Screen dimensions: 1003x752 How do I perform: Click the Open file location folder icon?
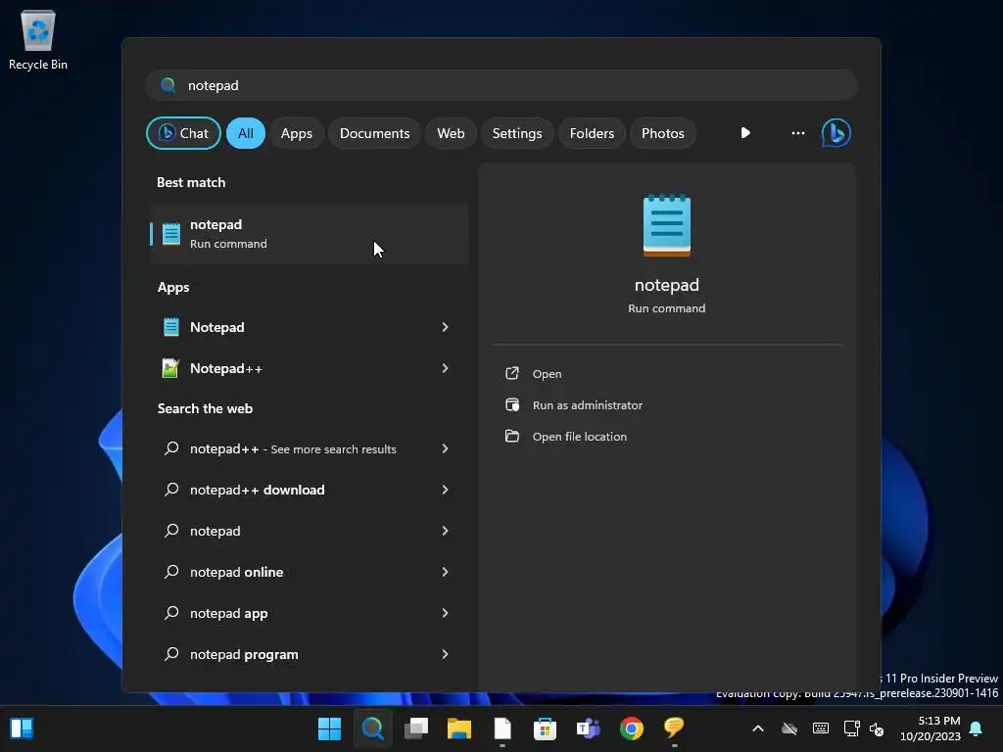point(511,436)
